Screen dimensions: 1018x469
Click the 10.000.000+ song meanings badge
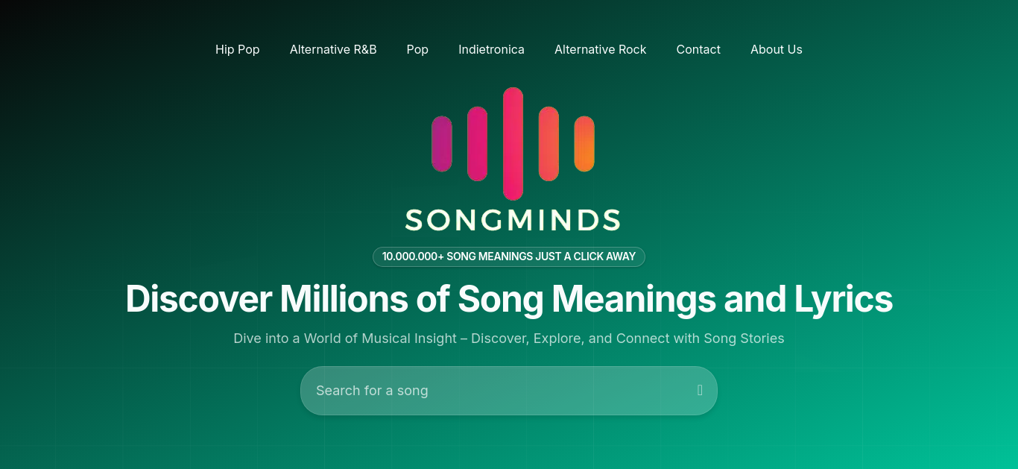click(x=509, y=256)
